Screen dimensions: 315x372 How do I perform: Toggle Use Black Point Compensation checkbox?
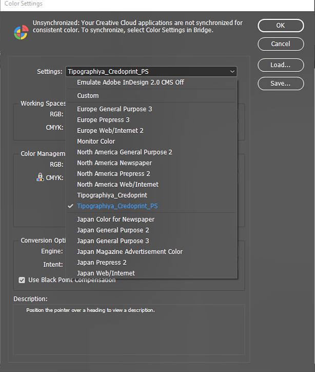click(x=22, y=280)
